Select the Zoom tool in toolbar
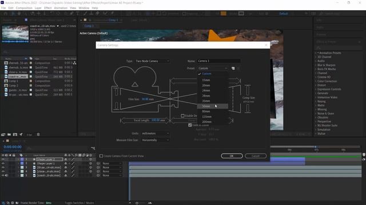The image size is (366, 205). pyautogui.click(x=25, y=14)
